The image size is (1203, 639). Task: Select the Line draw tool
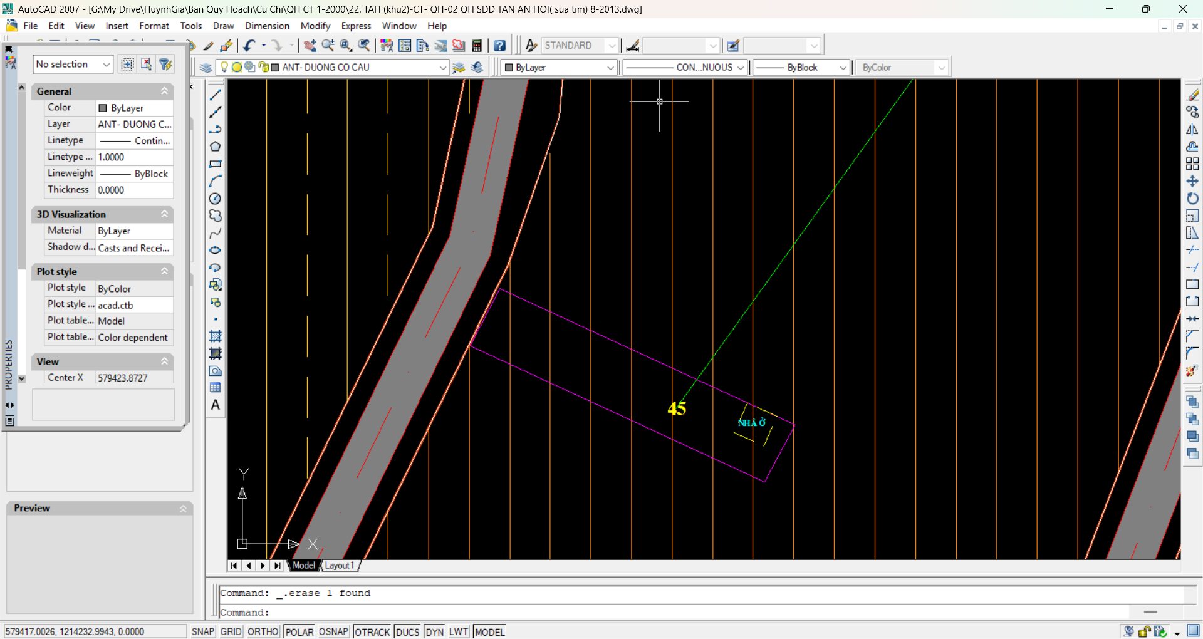tap(215, 95)
